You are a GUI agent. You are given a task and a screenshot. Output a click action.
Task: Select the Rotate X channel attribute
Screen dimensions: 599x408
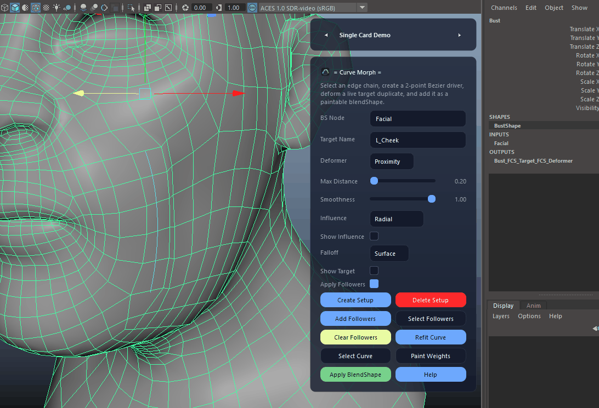coord(587,55)
